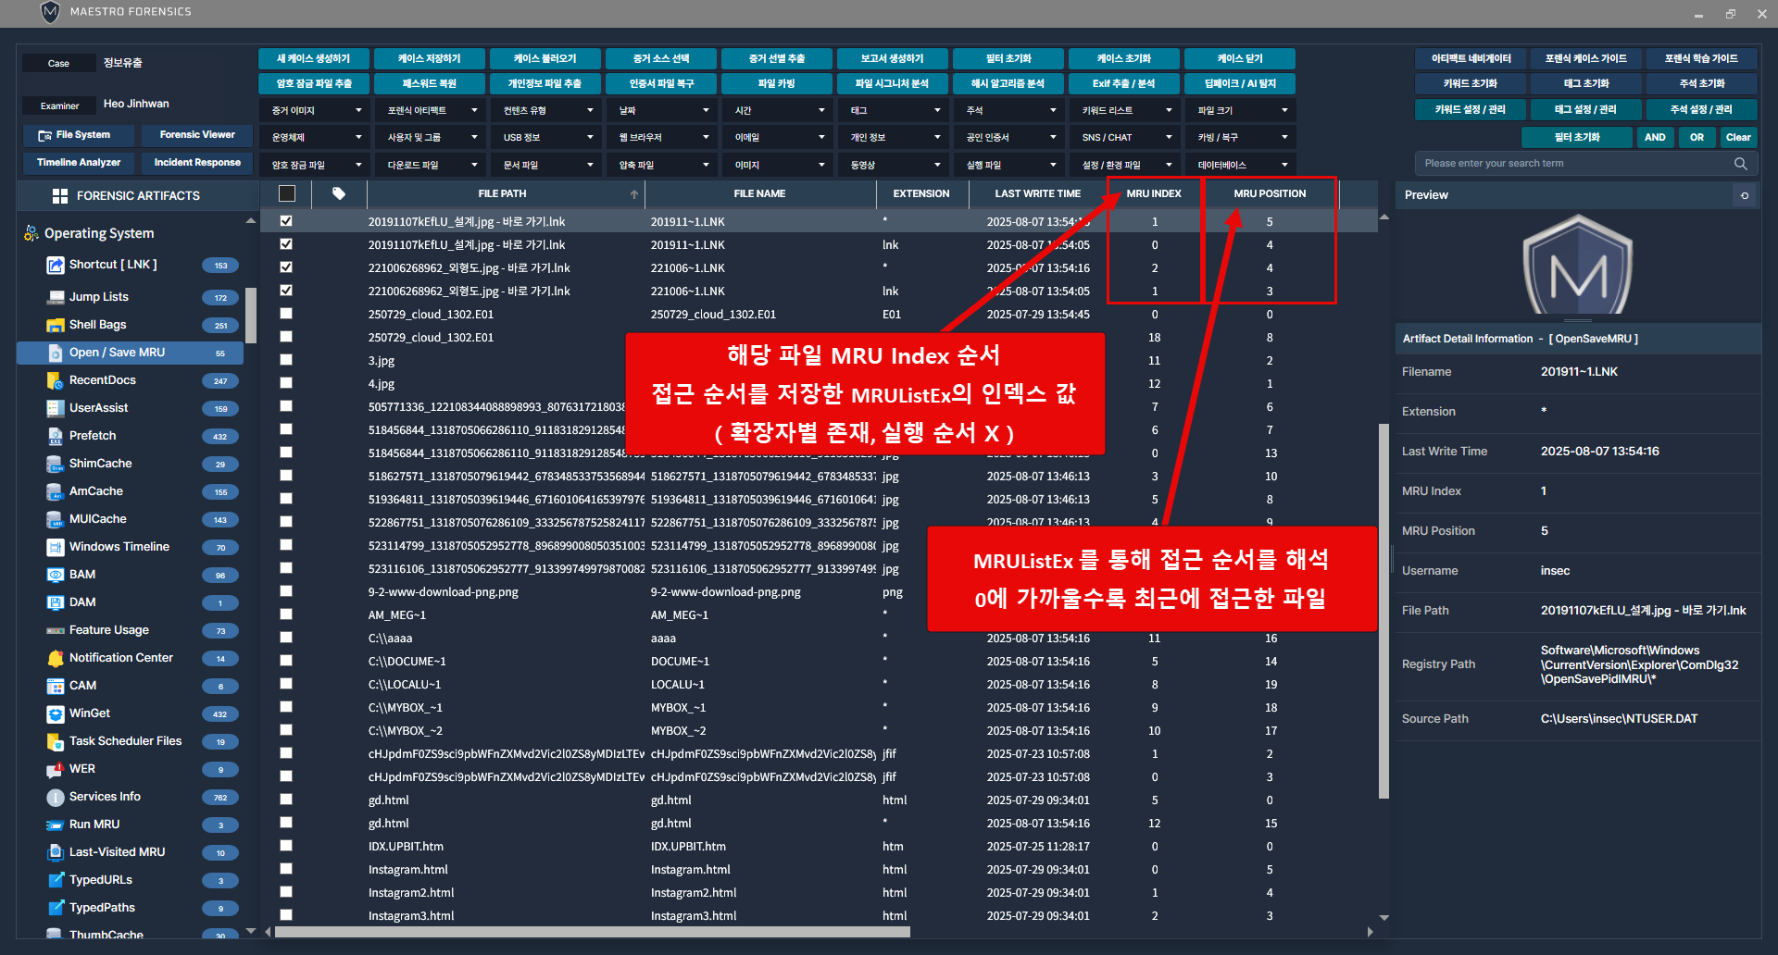Check the 3.jpg row checkbox

tap(286, 360)
